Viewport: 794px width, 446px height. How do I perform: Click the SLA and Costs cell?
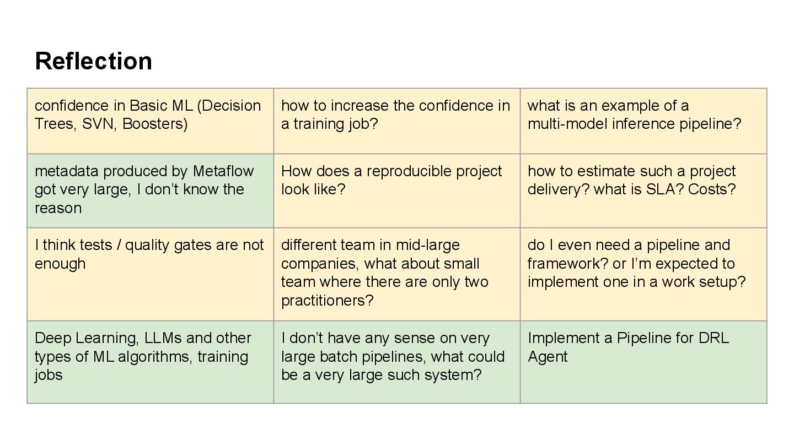pos(643,191)
